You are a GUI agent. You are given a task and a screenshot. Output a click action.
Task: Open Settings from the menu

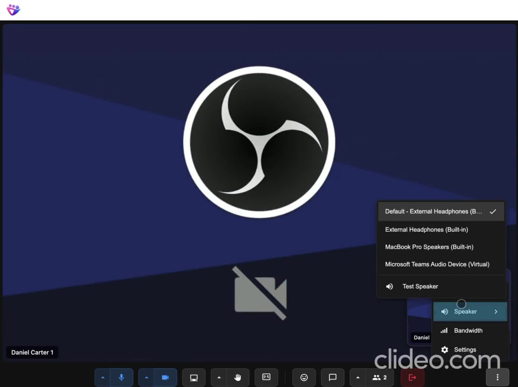[x=470, y=350]
